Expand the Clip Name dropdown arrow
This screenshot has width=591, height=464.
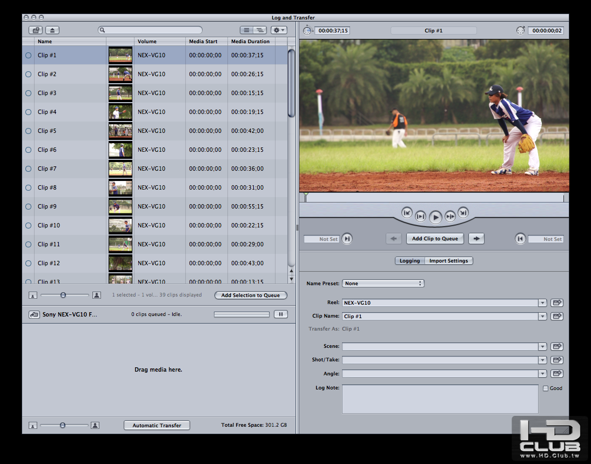click(x=542, y=316)
